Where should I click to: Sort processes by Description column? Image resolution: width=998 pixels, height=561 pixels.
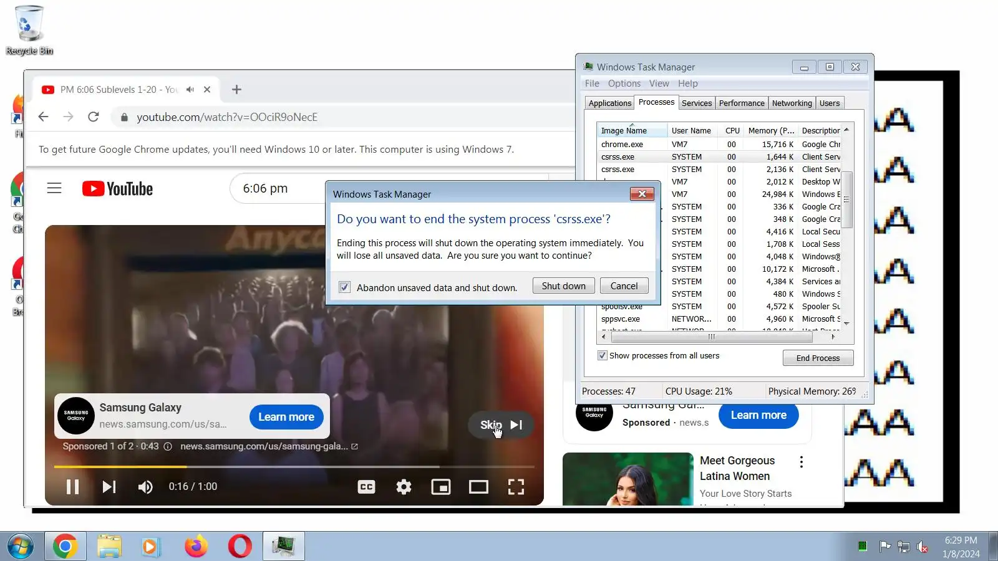[x=821, y=131]
